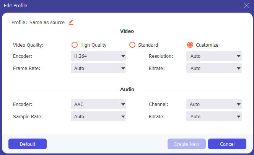Click the Cancel button
This screenshot has width=254, height=155.
point(227,144)
